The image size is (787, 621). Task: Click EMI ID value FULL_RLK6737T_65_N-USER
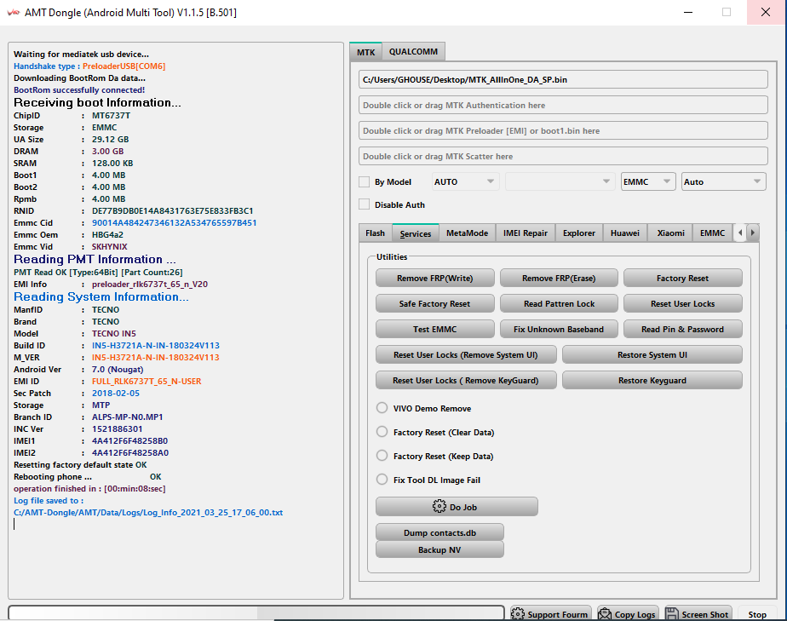(146, 382)
